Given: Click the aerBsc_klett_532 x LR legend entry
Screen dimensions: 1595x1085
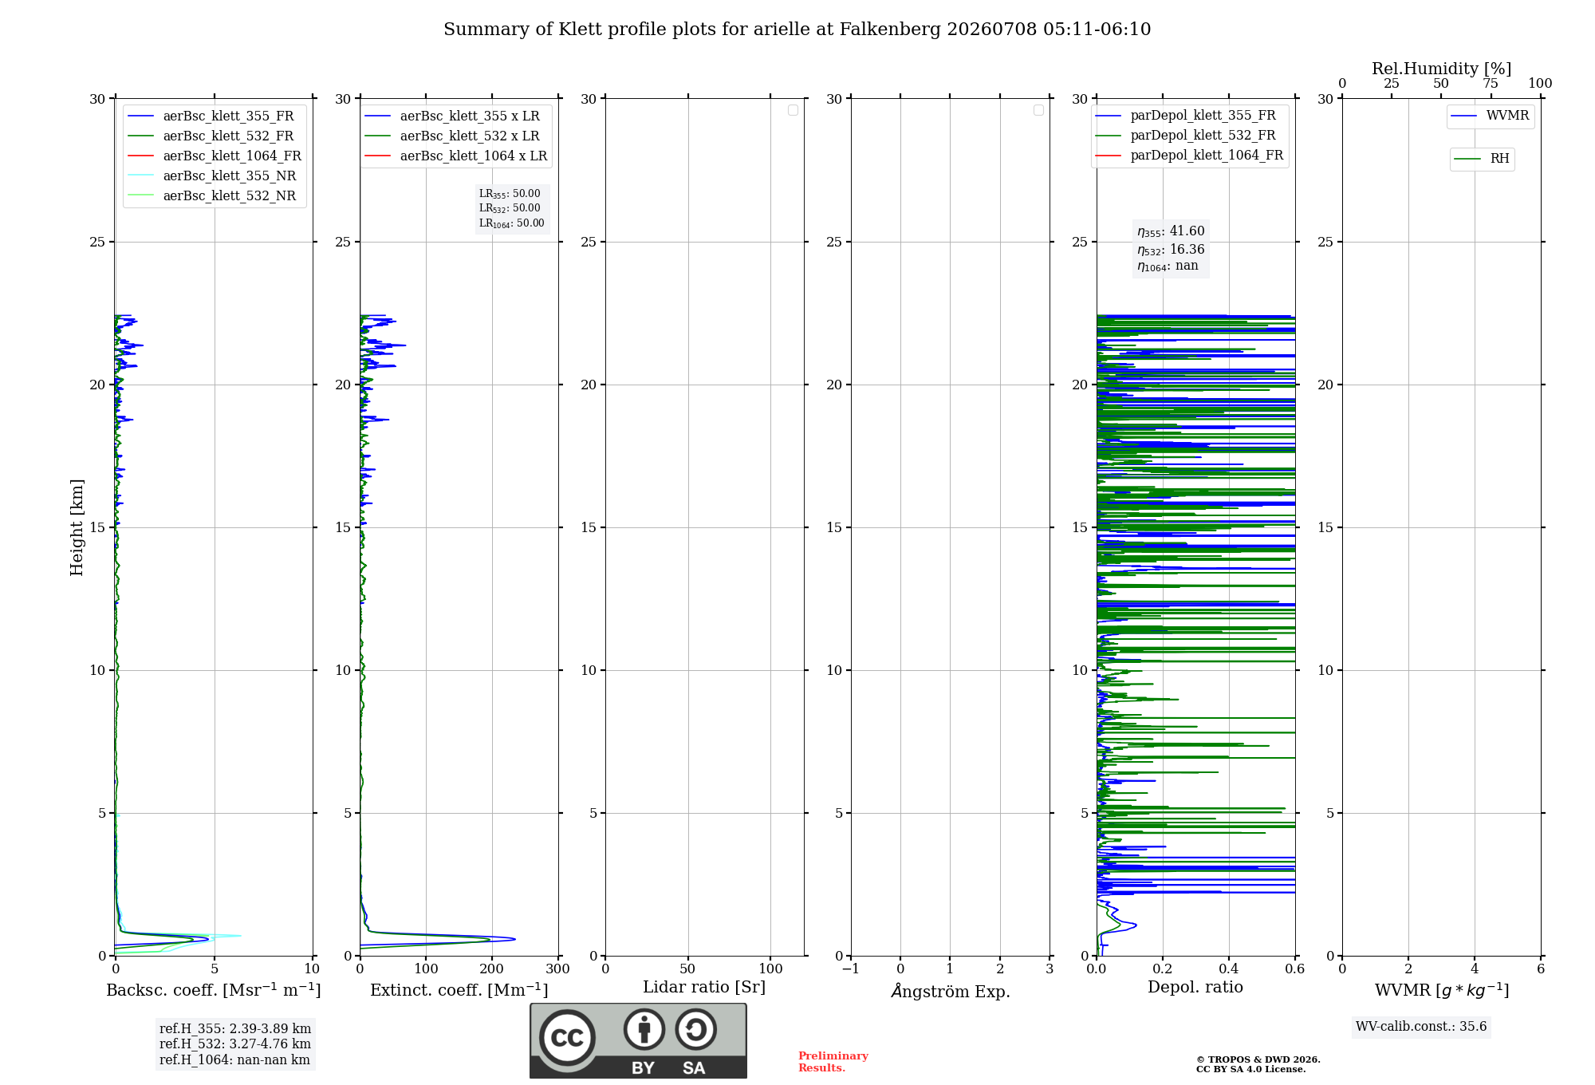Looking at the screenshot, I should click(456, 136).
